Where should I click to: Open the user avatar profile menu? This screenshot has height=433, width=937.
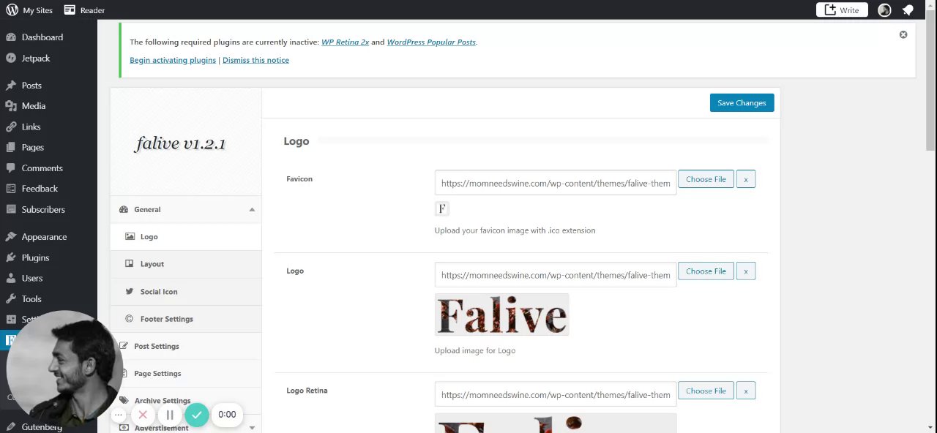(884, 10)
